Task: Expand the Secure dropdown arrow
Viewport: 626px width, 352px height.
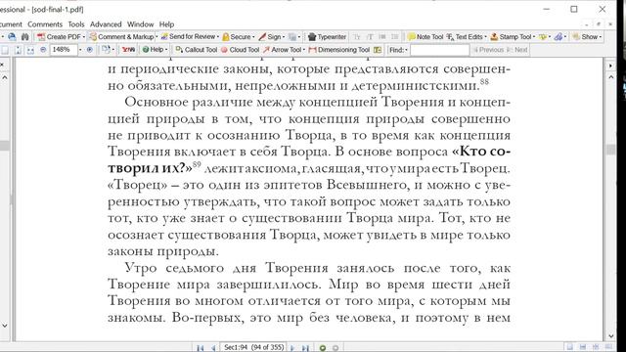Action: 253,37
